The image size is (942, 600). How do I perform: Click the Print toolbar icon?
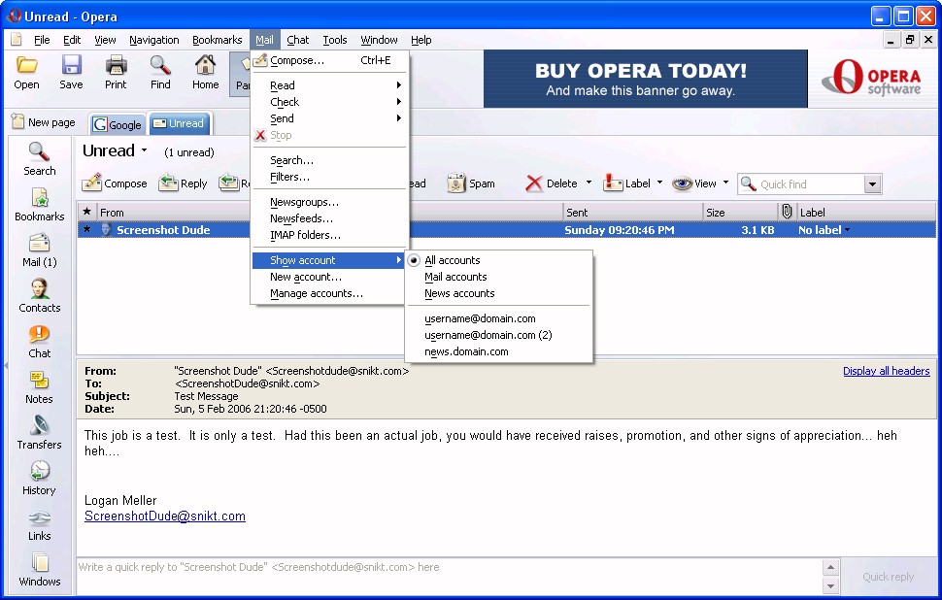click(x=116, y=72)
